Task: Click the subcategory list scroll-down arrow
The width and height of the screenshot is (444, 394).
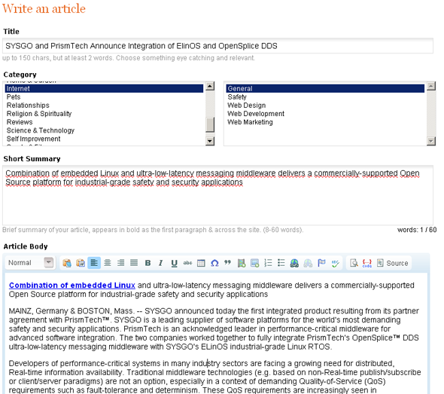Action: tap(431, 141)
